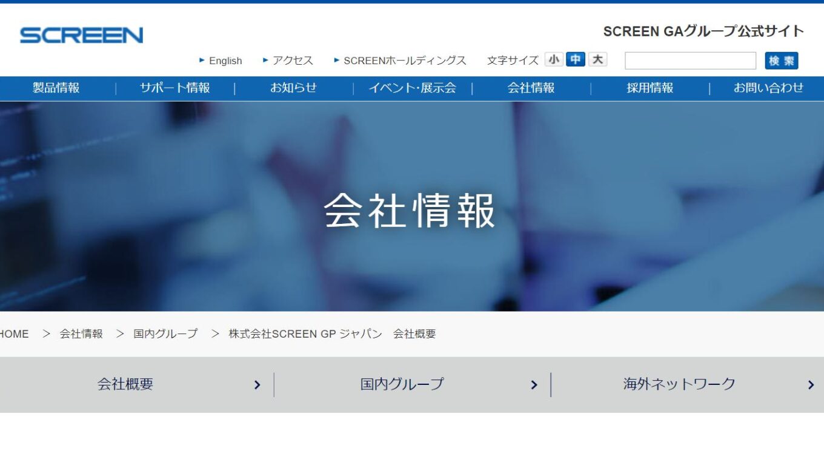Open the 会社情報 navigation menu

coord(532,88)
